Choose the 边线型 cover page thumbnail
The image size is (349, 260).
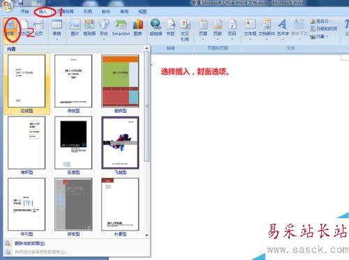pos(27,84)
